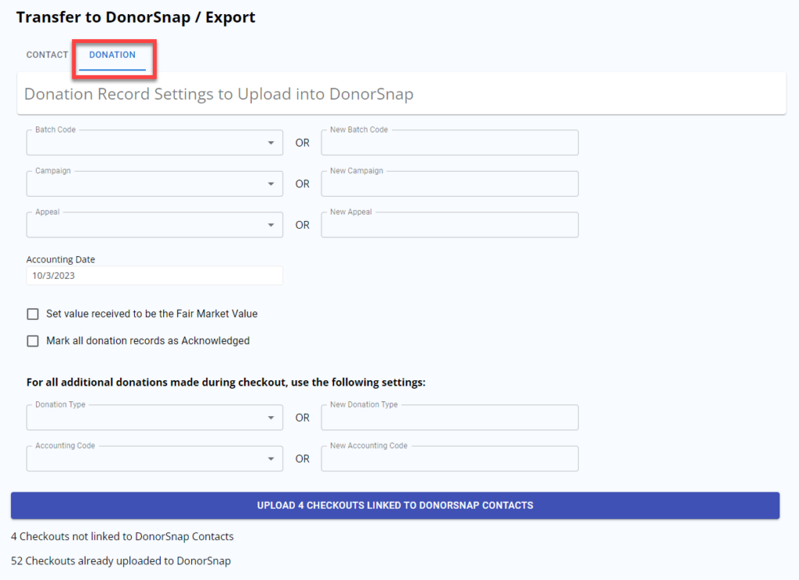Check Mark all donation records as Acknowledged
The width and height of the screenshot is (799, 580).
[33, 341]
